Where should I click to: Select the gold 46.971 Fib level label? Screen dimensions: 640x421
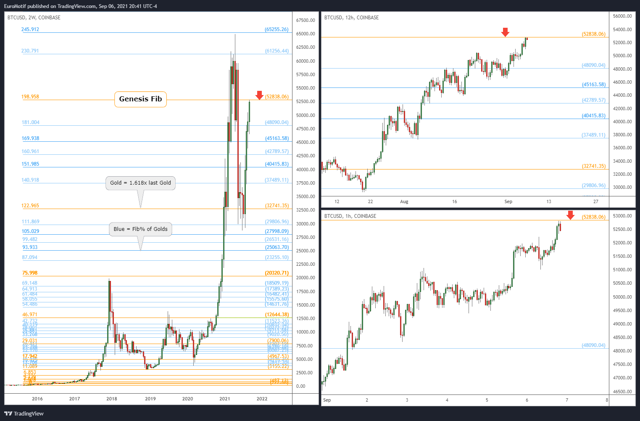tap(30, 315)
